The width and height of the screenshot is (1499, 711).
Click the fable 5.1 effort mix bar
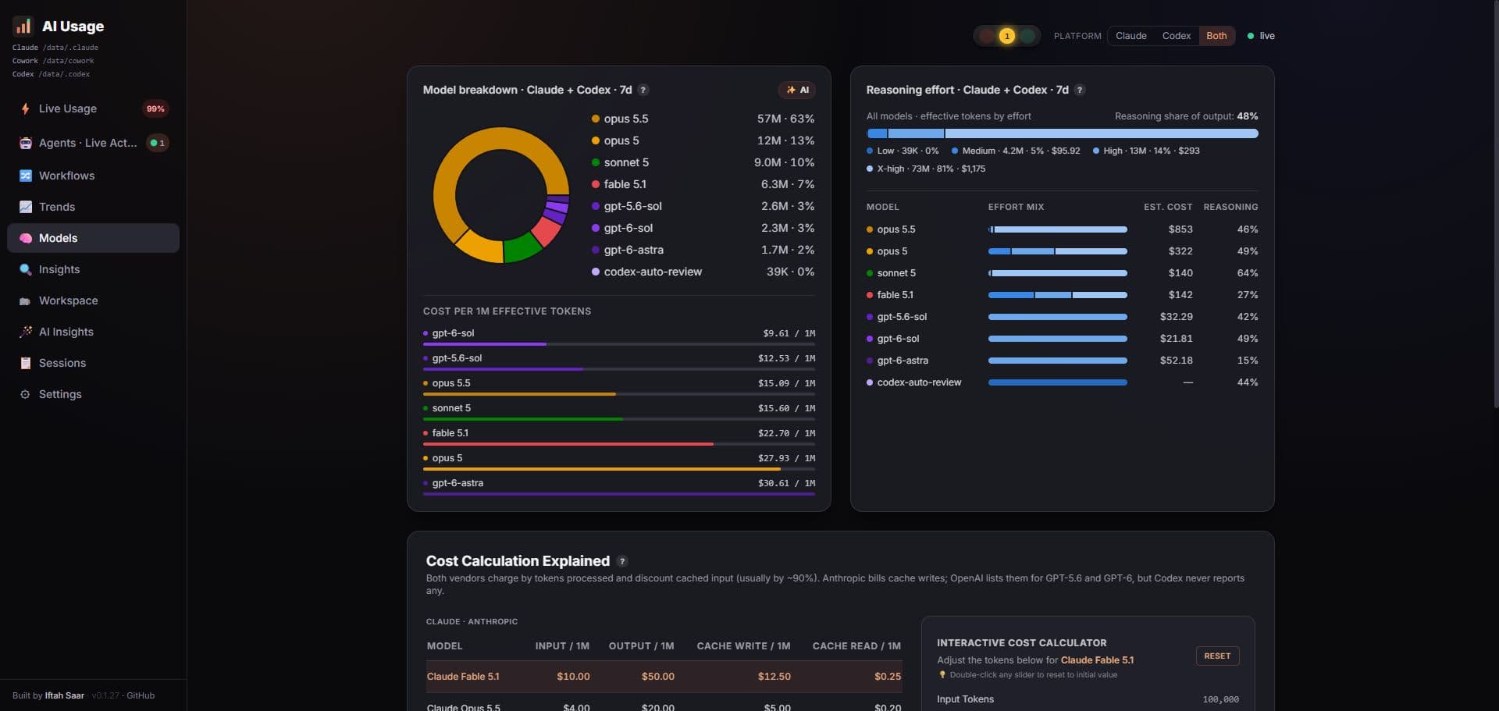pos(1058,295)
